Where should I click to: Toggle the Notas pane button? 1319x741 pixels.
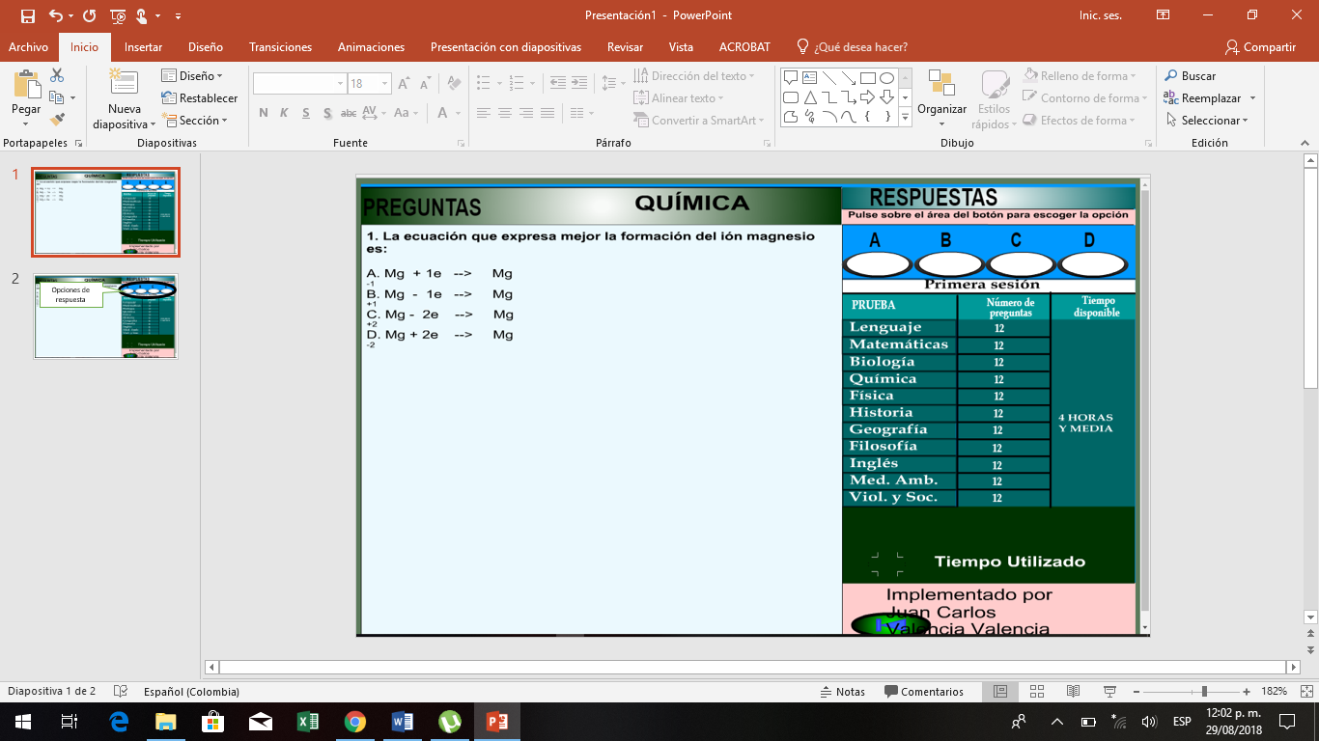pyautogui.click(x=842, y=692)
